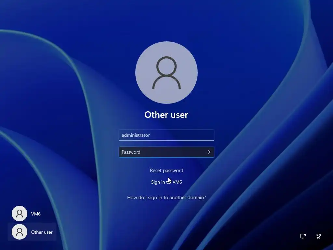
Task: Click the administrator username field
Action: (x=166, y=135)
